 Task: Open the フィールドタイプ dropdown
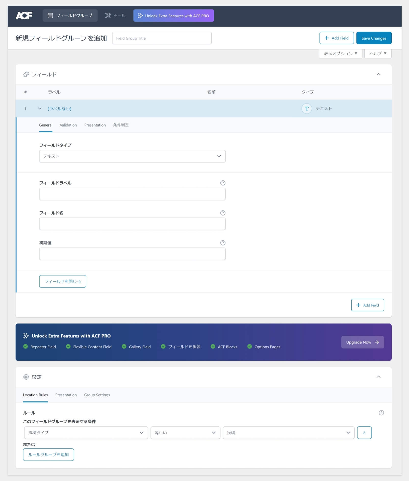point(132,156)
